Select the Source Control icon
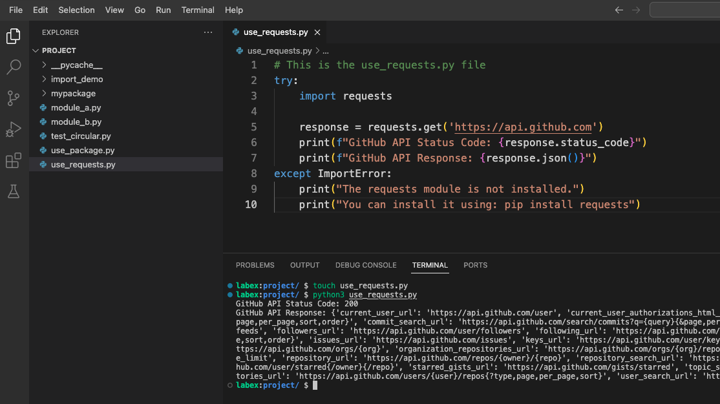 (x=14, y=98)
